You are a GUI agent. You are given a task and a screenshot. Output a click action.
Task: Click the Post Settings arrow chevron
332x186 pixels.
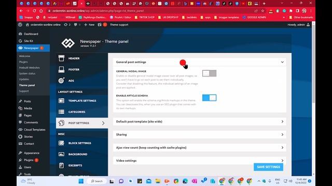coord(103,123)
